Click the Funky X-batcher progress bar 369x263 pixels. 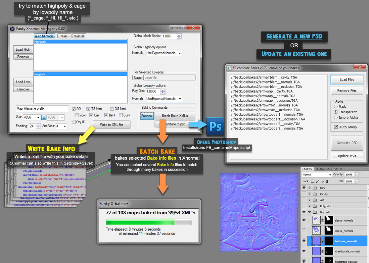pyautogui.click(x=149, y=222)
